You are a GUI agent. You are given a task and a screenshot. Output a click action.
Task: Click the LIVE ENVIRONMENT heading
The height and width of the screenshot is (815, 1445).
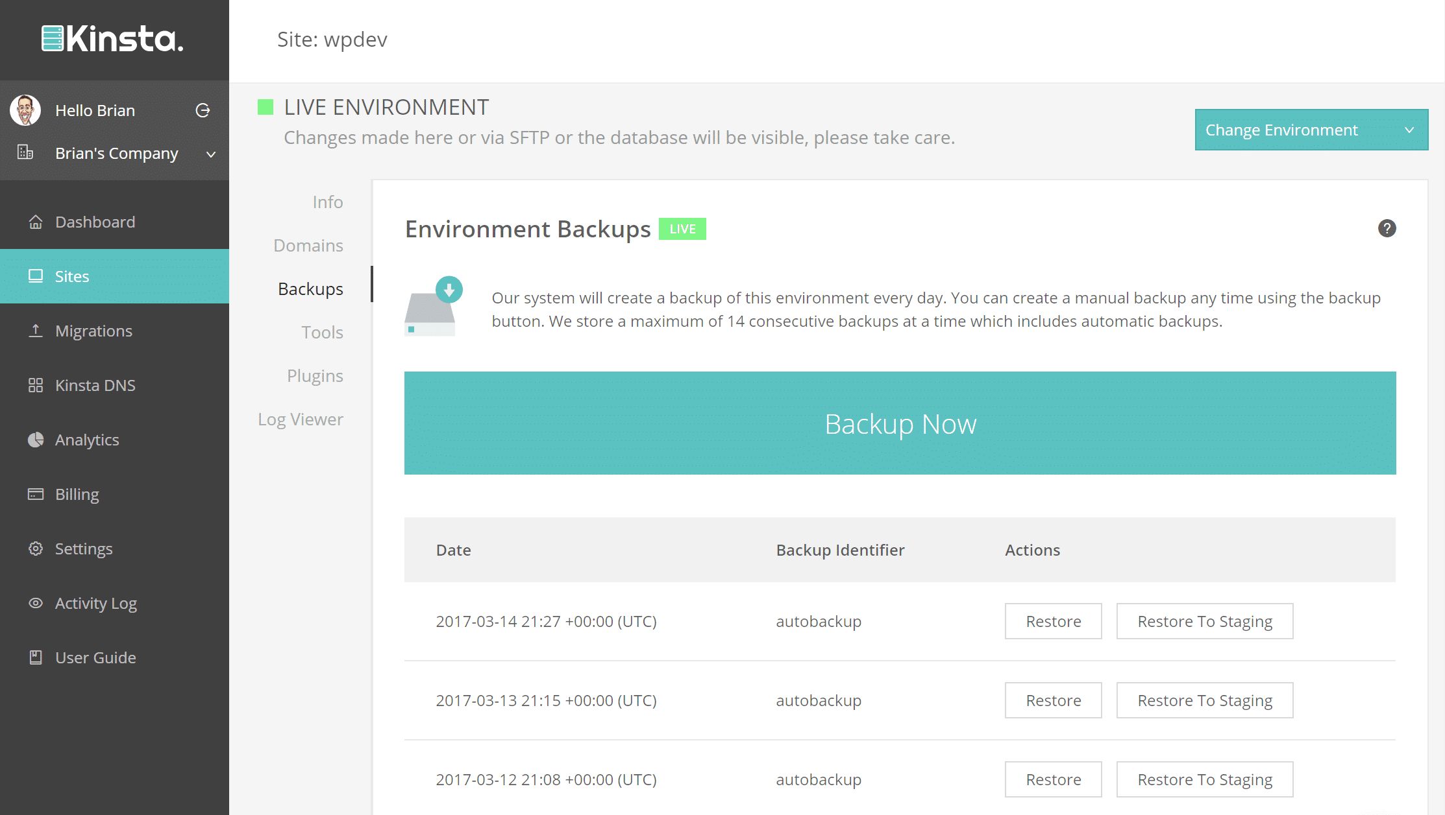[x=386, y=107]
